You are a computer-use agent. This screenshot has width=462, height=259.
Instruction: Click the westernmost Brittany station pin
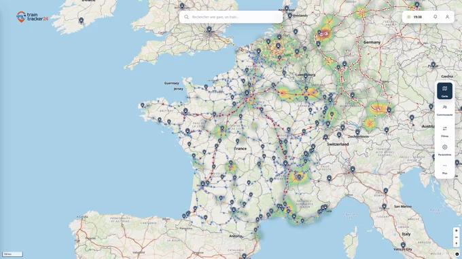[x=142, y=105]
